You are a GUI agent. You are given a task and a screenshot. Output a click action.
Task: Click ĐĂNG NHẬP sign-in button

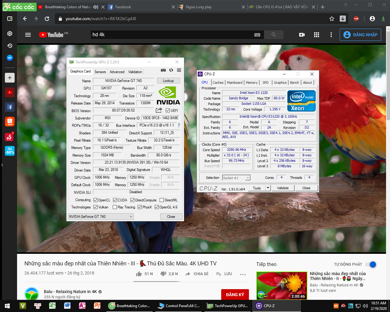pyautogui.click(x=360, y=35)
